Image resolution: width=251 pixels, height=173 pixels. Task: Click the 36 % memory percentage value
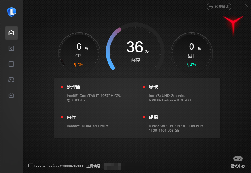pyautogui.click(x=137, y=47)
